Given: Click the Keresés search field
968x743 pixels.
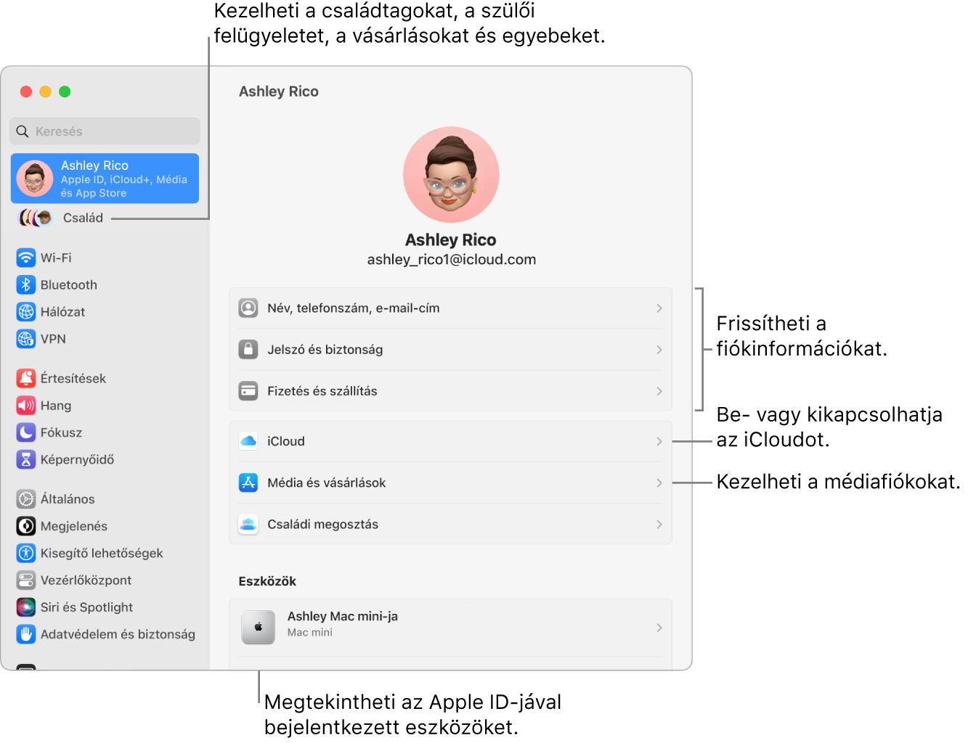Looking at the screenshot, I should (x=105, y=131).
